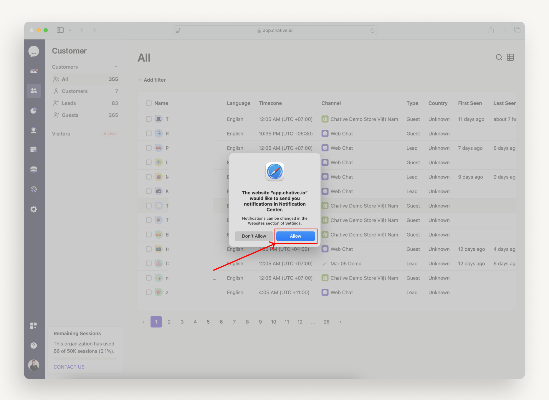Click the headset support agent icon

coord(34,130)
